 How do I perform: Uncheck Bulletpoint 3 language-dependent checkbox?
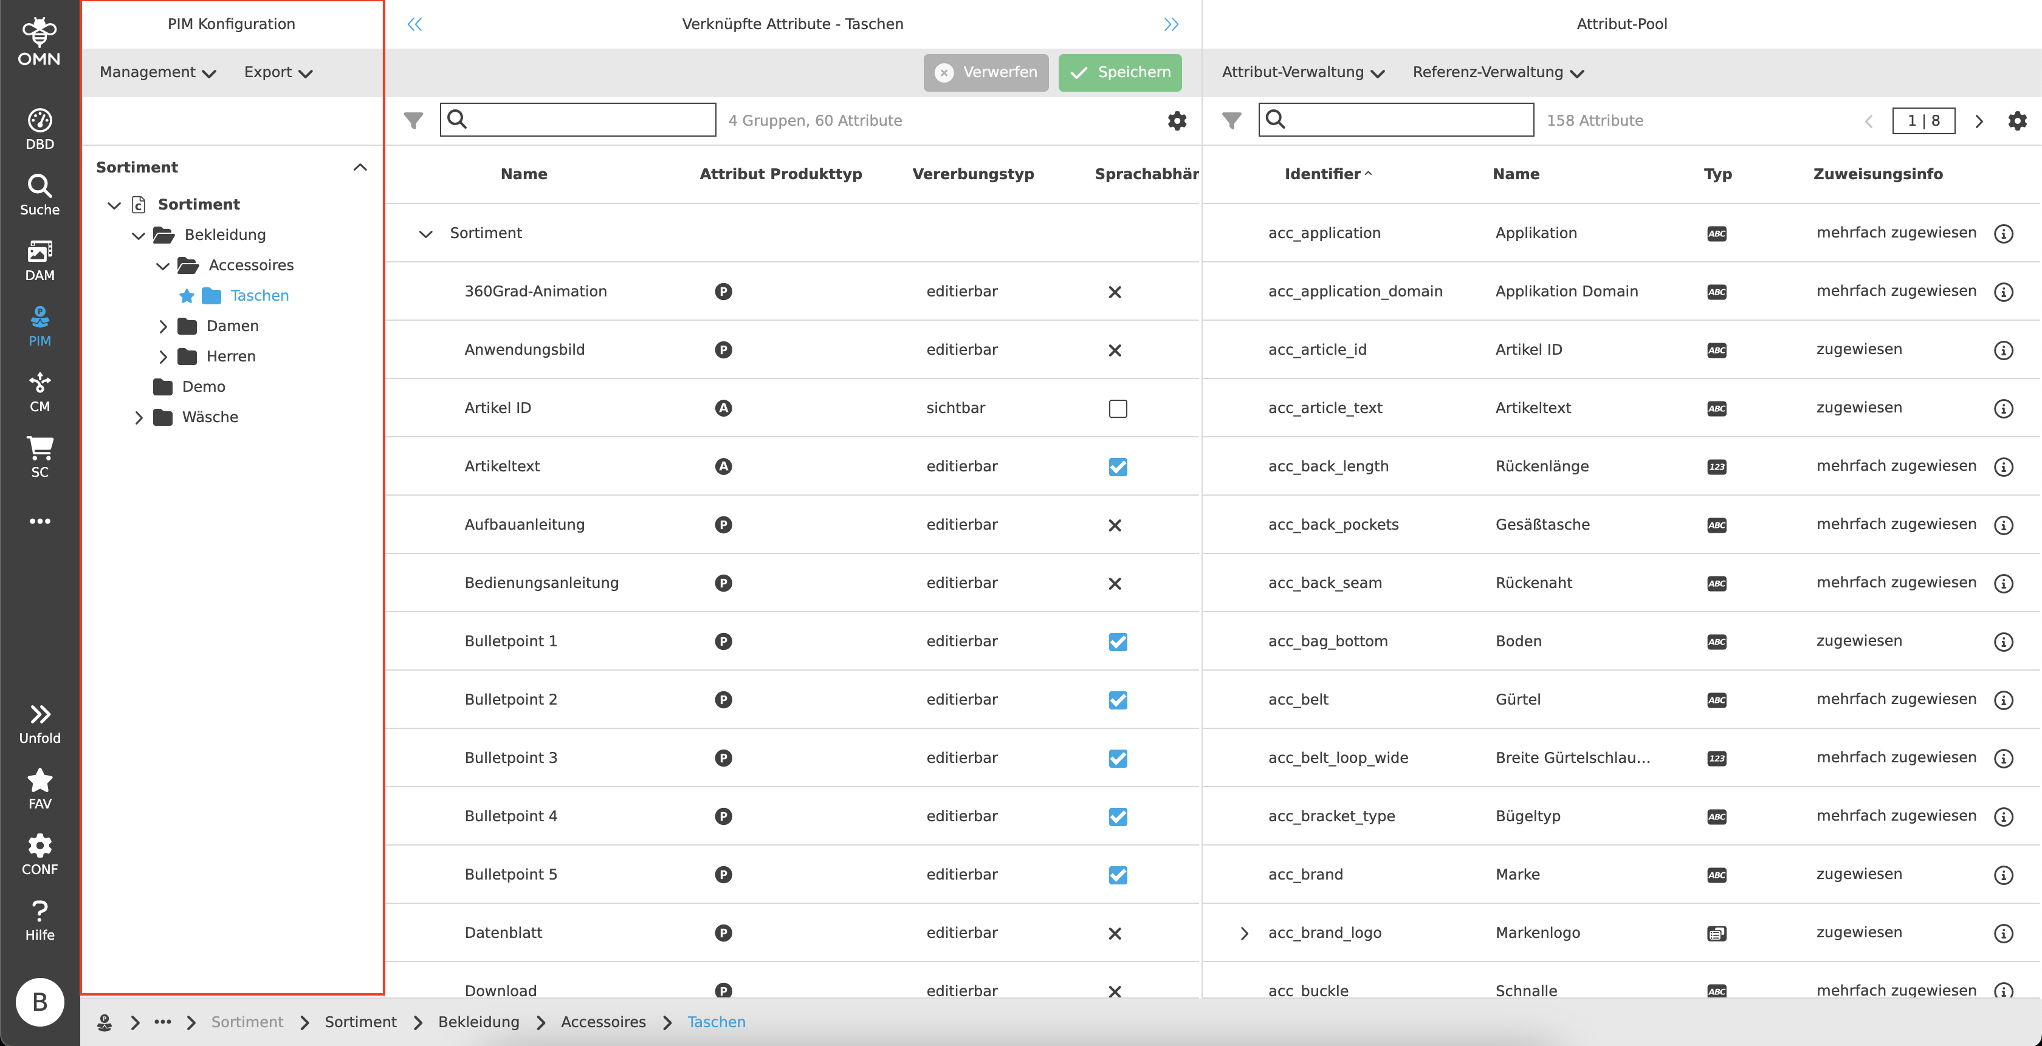pos(1118,758)
